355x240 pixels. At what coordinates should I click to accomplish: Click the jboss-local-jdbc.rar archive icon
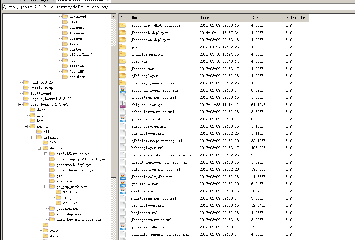click(x=123, y=177)
